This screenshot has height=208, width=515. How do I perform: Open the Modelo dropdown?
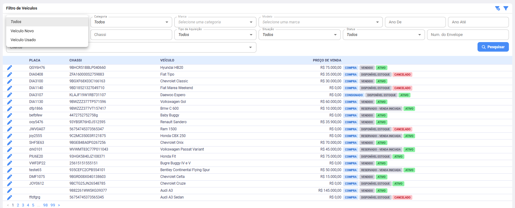pos(321,22)
